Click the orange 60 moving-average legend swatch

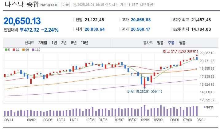[x=23, y=50]
